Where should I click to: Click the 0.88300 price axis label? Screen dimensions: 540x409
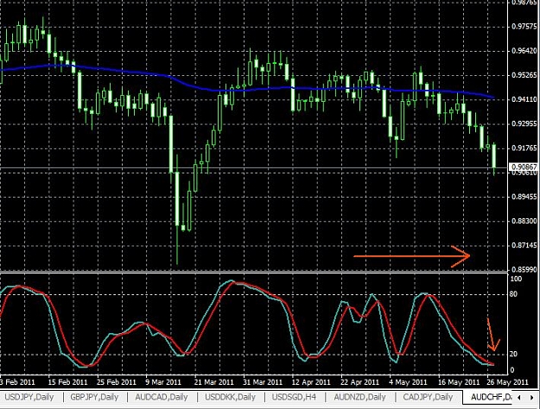(524, 221)
